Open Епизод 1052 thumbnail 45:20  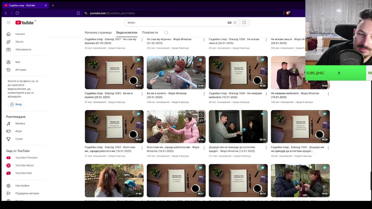[x=300, y=127]
